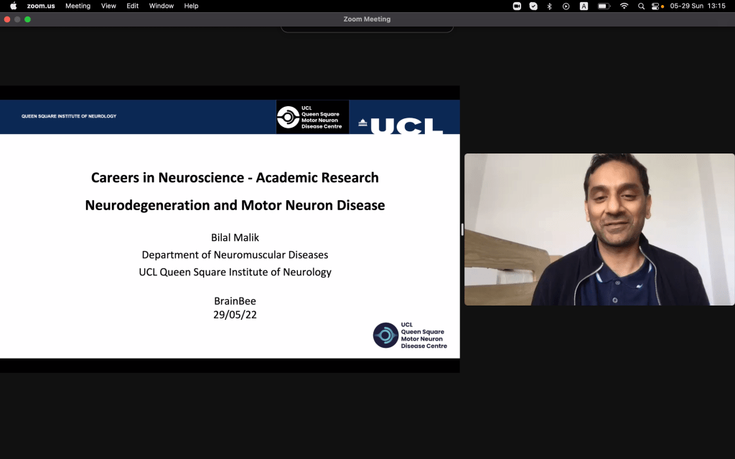Click the date and time clock
Screen dimensions: 735x459
[696, 6]
